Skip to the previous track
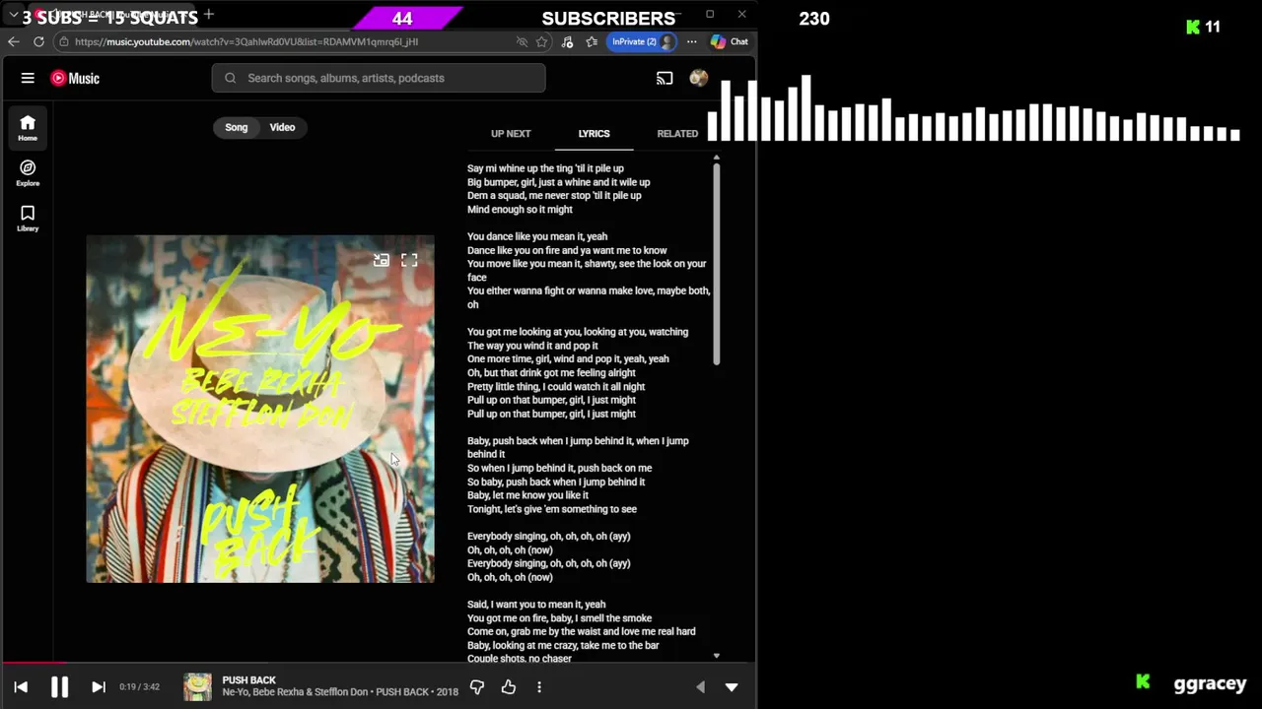Viewport: 1262px width, 709px height. click(21, 687)
